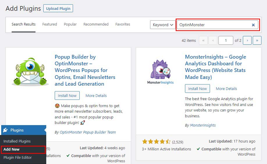This screenshot has width=267, height=164.
Task: Click Last Updated: 17 hours ago text
Action: pos(232,141)
